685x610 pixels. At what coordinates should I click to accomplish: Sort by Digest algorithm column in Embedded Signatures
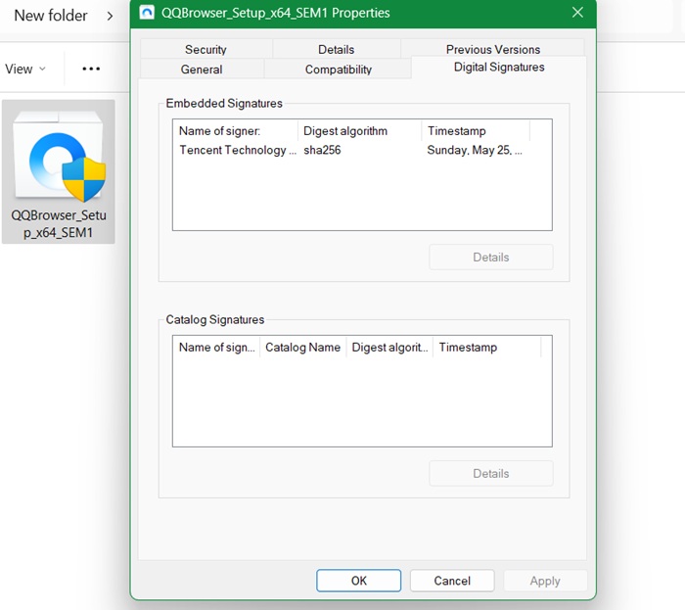(x=360, y=130)
